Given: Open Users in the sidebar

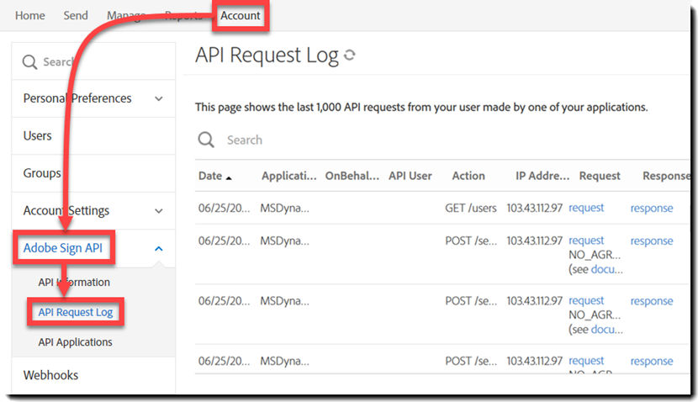Looking at the screenshot, I should (x=38, y=135).
